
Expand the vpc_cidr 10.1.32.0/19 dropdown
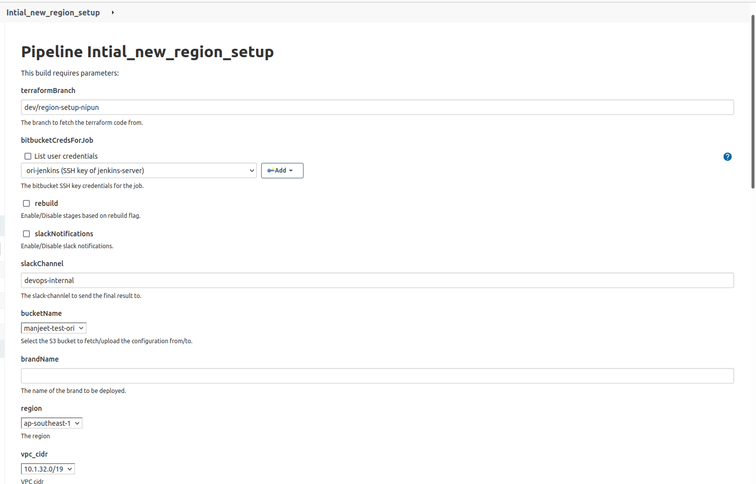click(48, 469)
